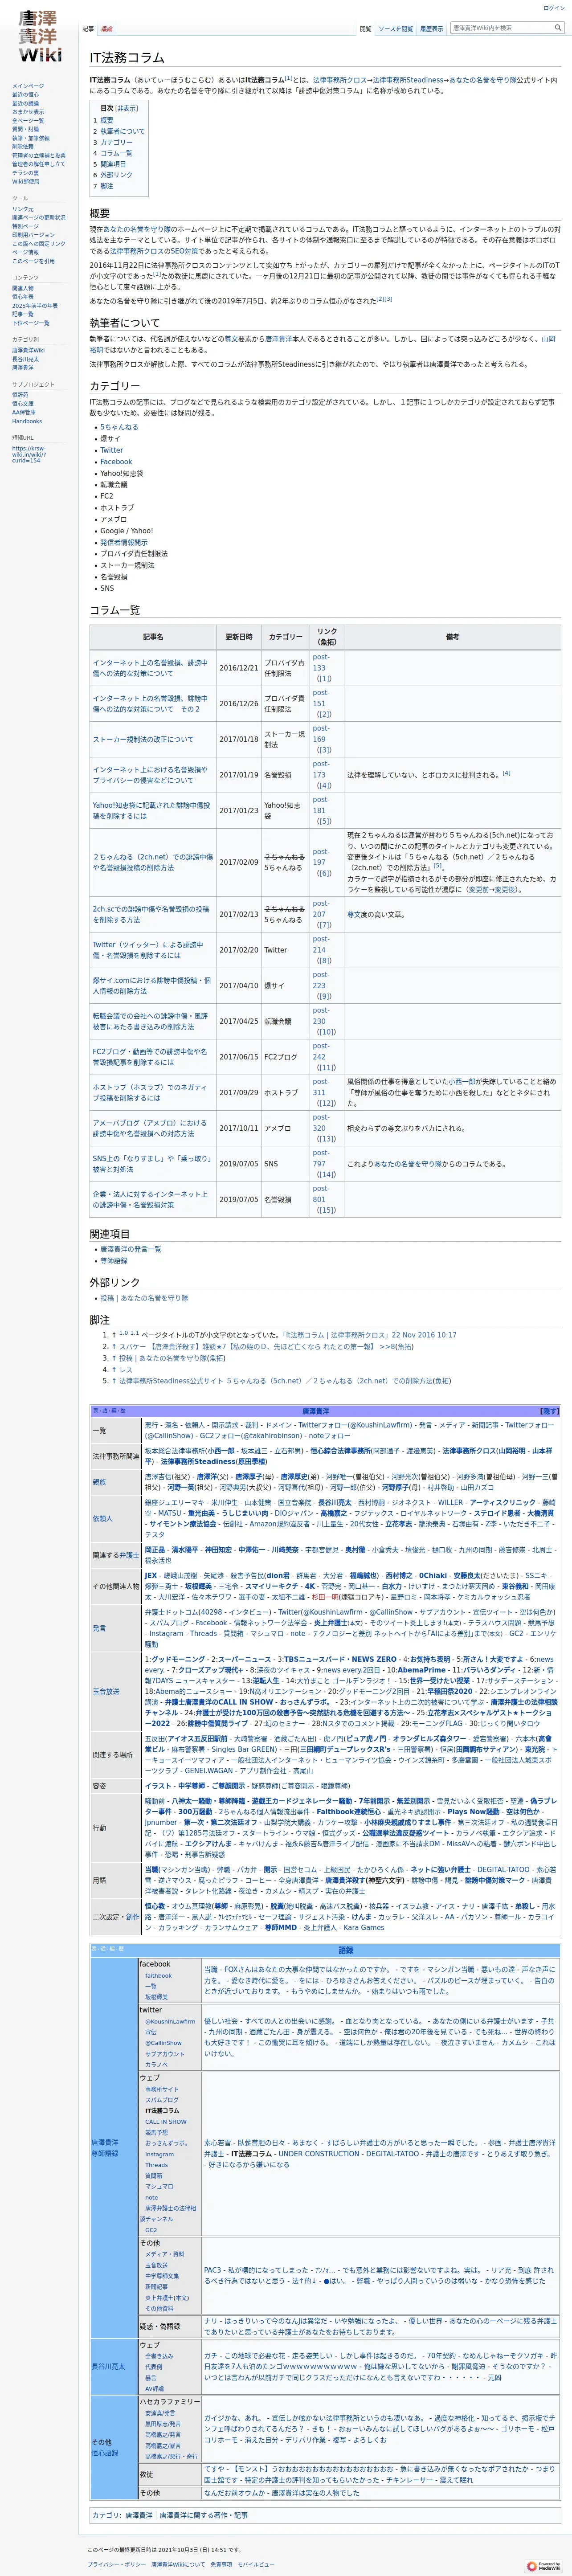Jump to TOC entry 2 執筆者について
572x2576 pixels.
(x=119, y=131)
